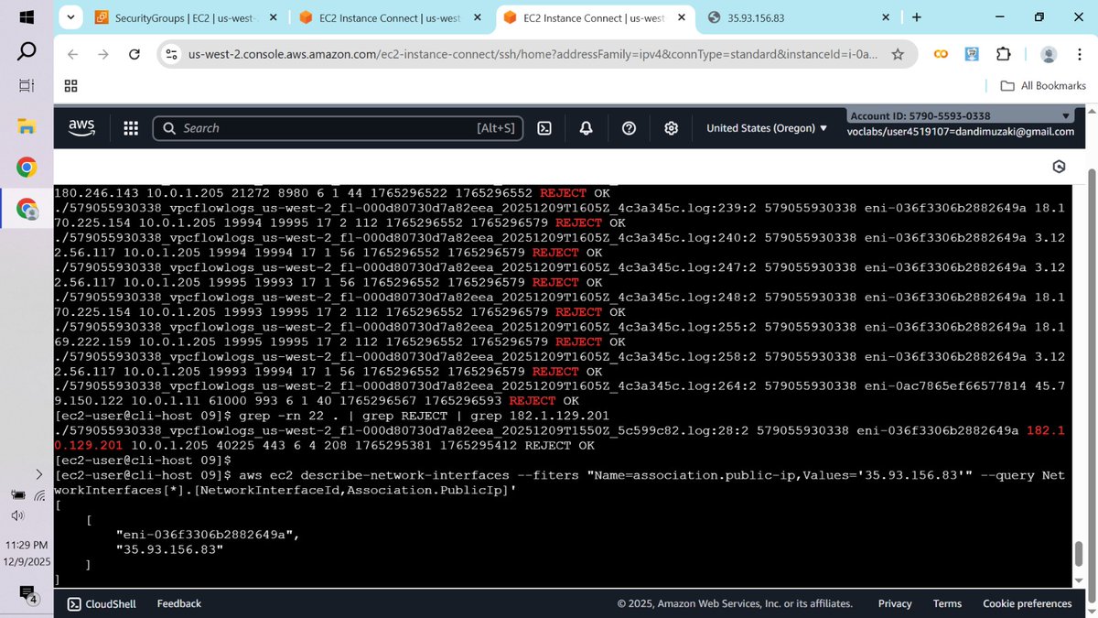The height and width of the screenshot is (618, 1098).
Task: Open AWS settings gear
Action: click(671, 128)
